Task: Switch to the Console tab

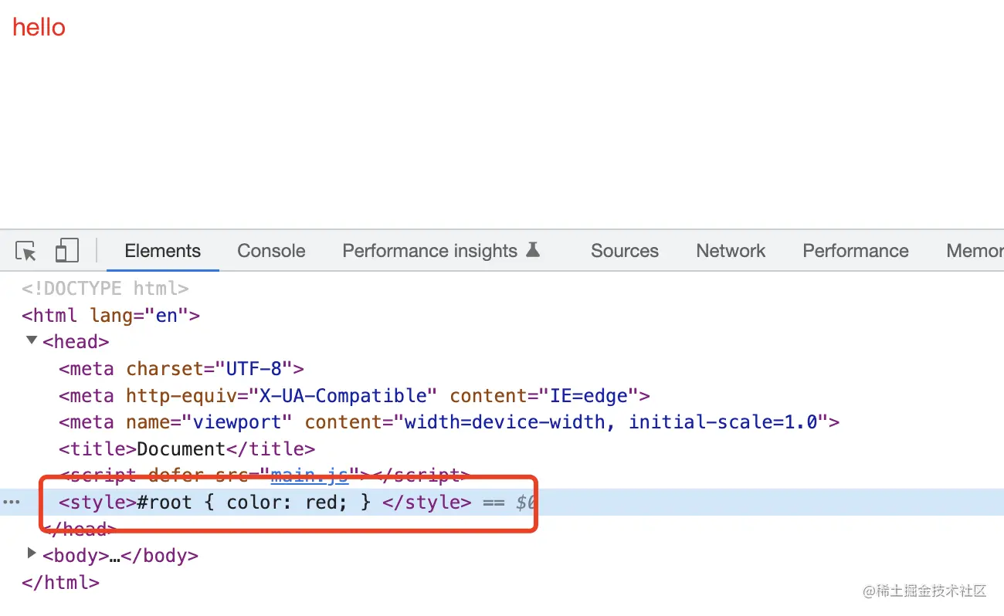Action: coord(271,251)
